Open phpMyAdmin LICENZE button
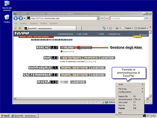 coord(98,68)
